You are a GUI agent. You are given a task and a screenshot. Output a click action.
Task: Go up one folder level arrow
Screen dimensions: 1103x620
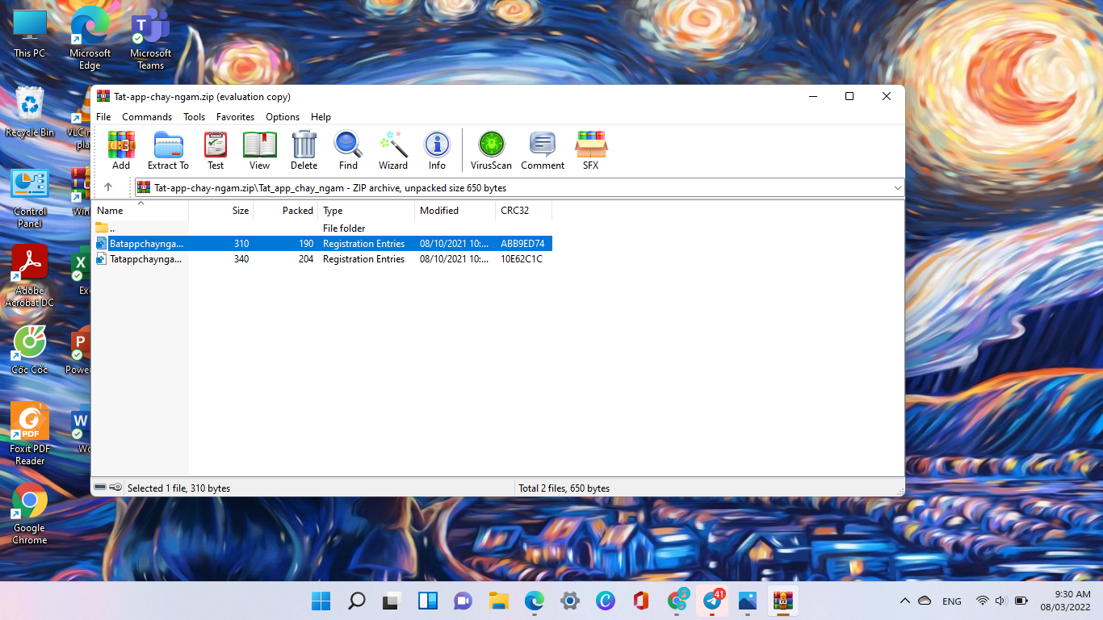pos(108,187)
